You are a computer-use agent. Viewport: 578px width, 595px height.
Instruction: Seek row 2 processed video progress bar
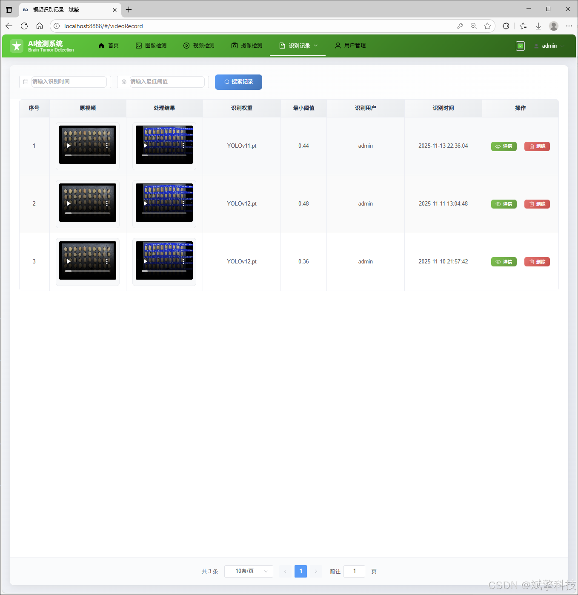164,213
